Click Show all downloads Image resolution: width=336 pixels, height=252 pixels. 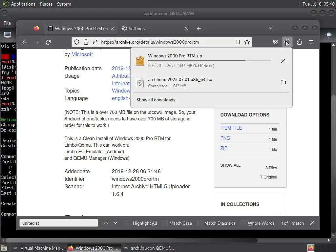coord(156,100)
